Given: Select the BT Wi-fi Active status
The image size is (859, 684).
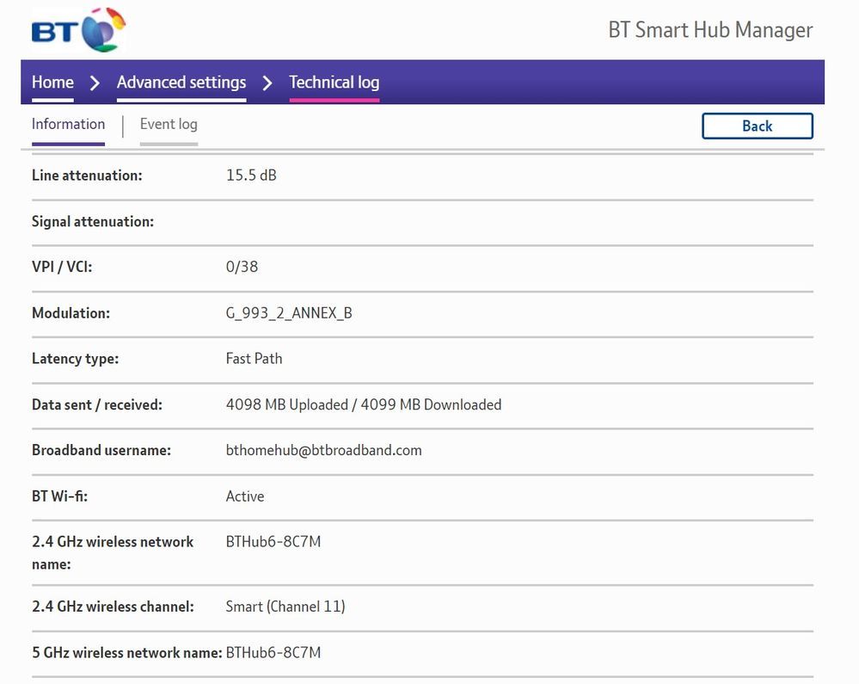Looking at the screenshot, I should coord(245,496).
